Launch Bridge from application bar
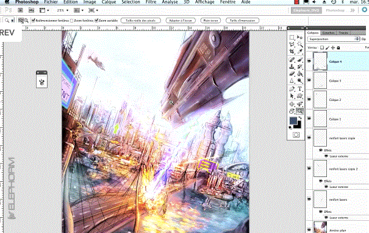Viewport: 369px width, 233px height. click(21, 10)
